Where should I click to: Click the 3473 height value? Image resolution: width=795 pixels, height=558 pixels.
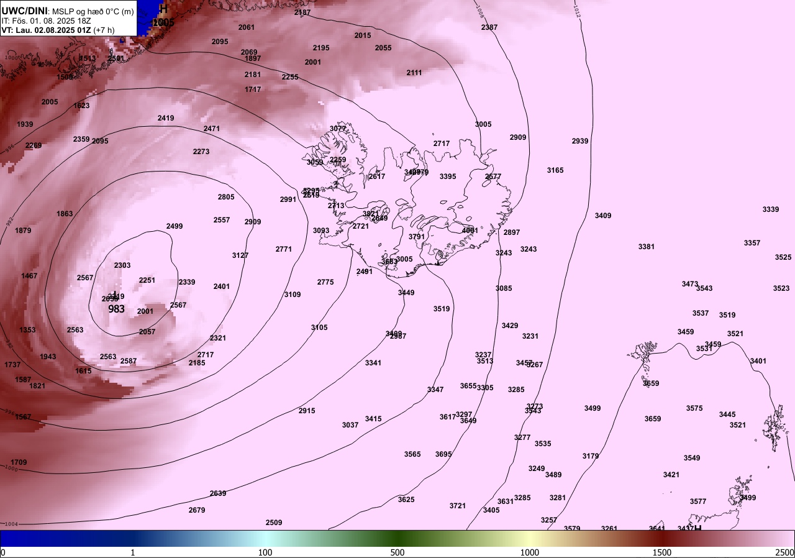(x=690, y=284)
